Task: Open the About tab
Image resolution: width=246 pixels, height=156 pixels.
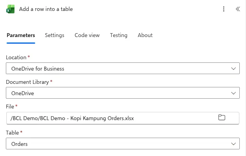Action: click(x=145, y=35)
